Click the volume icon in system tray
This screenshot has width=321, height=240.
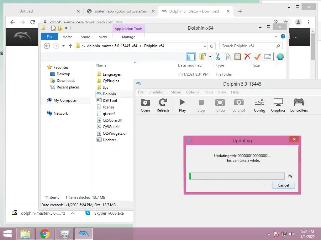point(292,234)
